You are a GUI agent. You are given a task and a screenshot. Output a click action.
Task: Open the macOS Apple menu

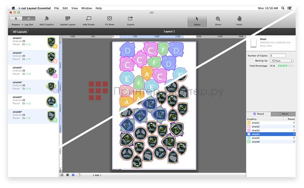point(13,8)
